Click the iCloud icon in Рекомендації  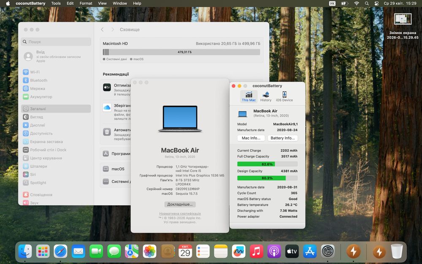click(x=107, y=107)
